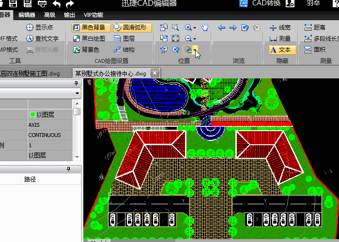This screenshot has width=339, height=242.
Task: Open the VIP功能 ribbon tab
Action: click(x=93, y=15)
